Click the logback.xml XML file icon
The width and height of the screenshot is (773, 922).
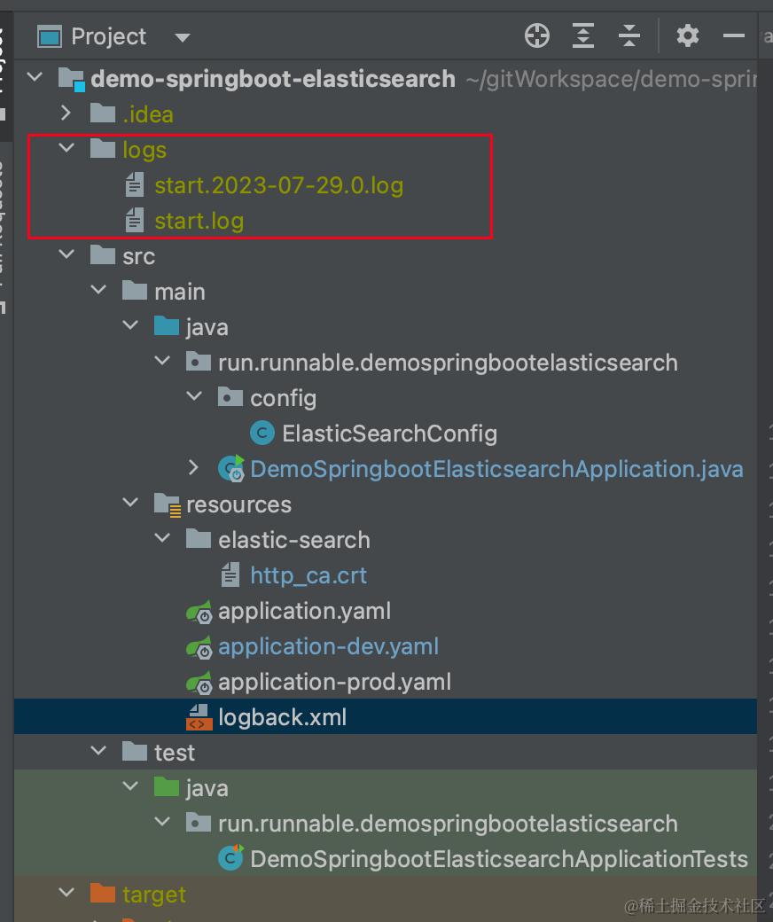click(x=199, y=717)
